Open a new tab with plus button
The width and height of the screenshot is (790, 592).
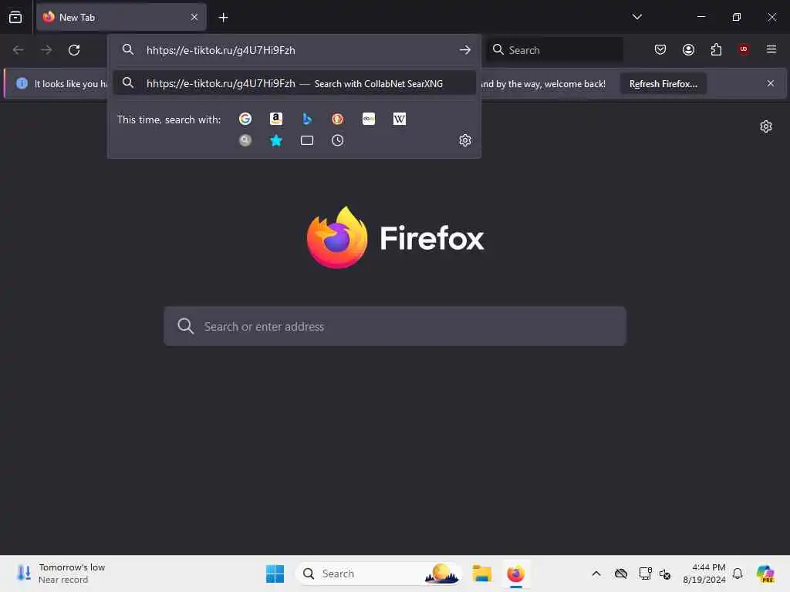pos(223,18)
